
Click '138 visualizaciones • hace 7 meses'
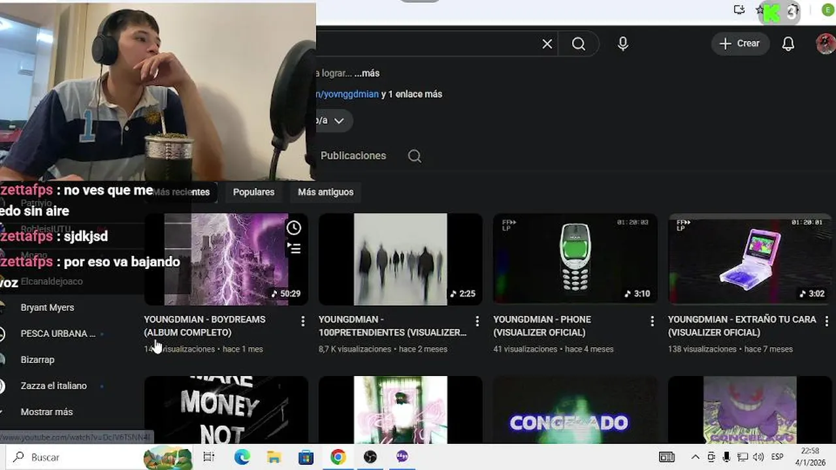click(x=730, y=349)
